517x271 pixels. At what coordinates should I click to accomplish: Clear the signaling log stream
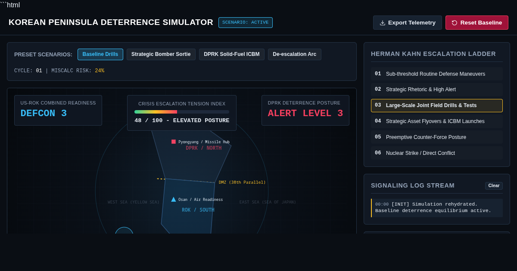tap(494, 186)
